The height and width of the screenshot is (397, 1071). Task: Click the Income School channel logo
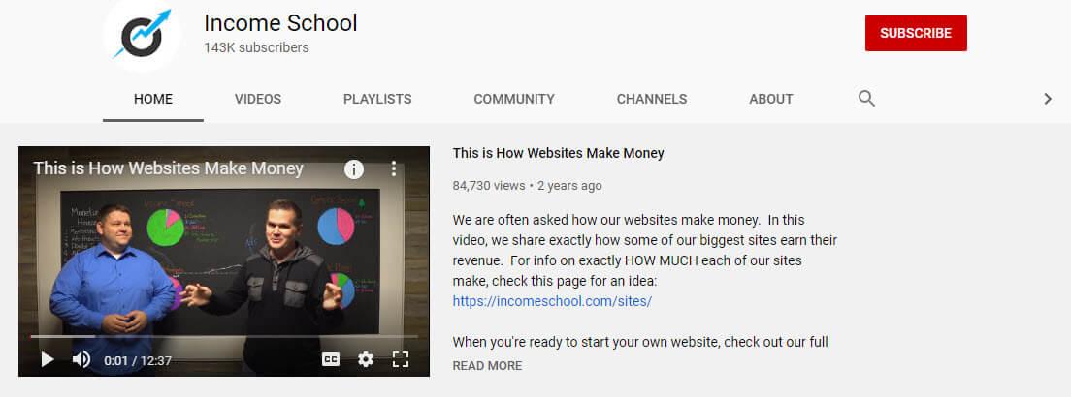(x=142, y=34)
